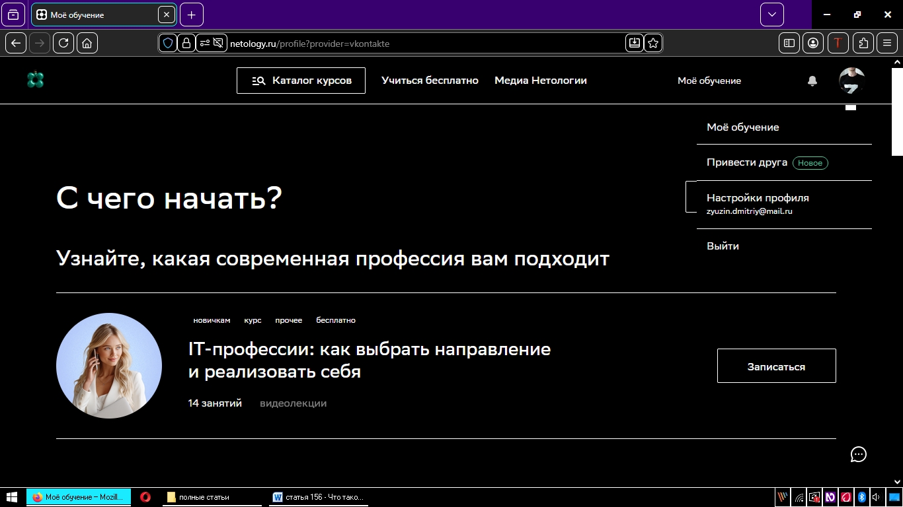The image size is (903, 507).
Task: Click the 'Записаться' button
Action: coord(776,366)
